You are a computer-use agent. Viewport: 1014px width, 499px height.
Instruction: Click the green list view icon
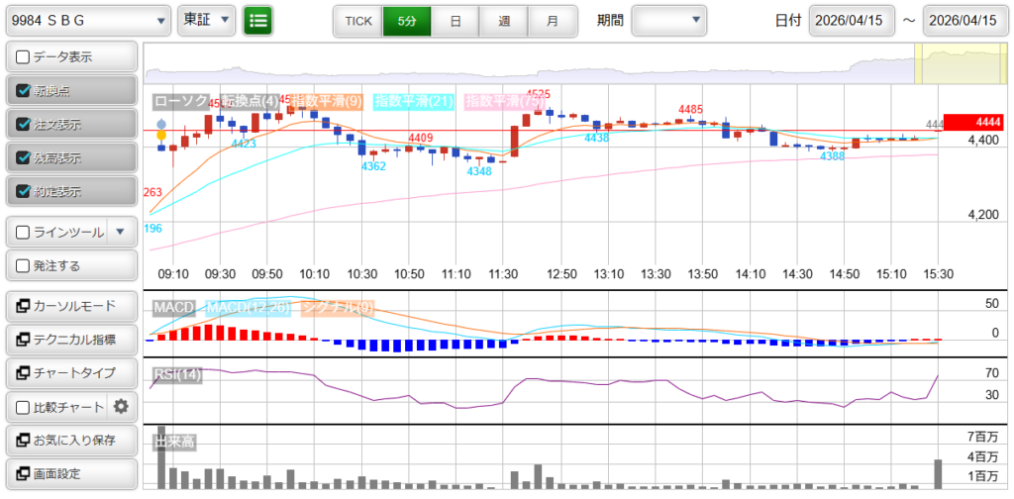pyautogui.click(x=258, y=20)
